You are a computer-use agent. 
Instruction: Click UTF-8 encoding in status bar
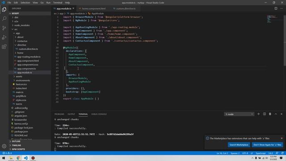[x=245, y=153]
